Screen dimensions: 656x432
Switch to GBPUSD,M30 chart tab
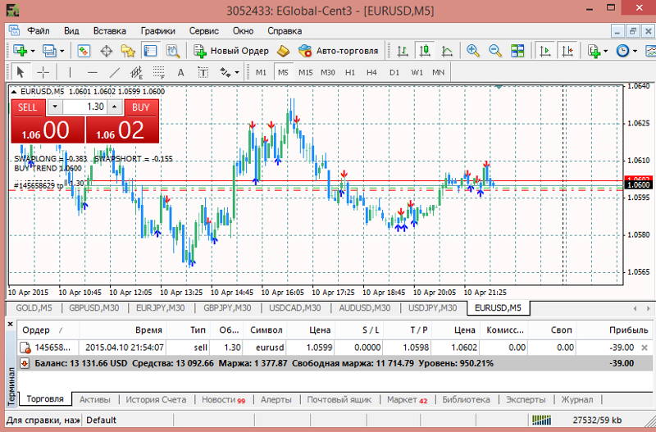tap(93, 308)
